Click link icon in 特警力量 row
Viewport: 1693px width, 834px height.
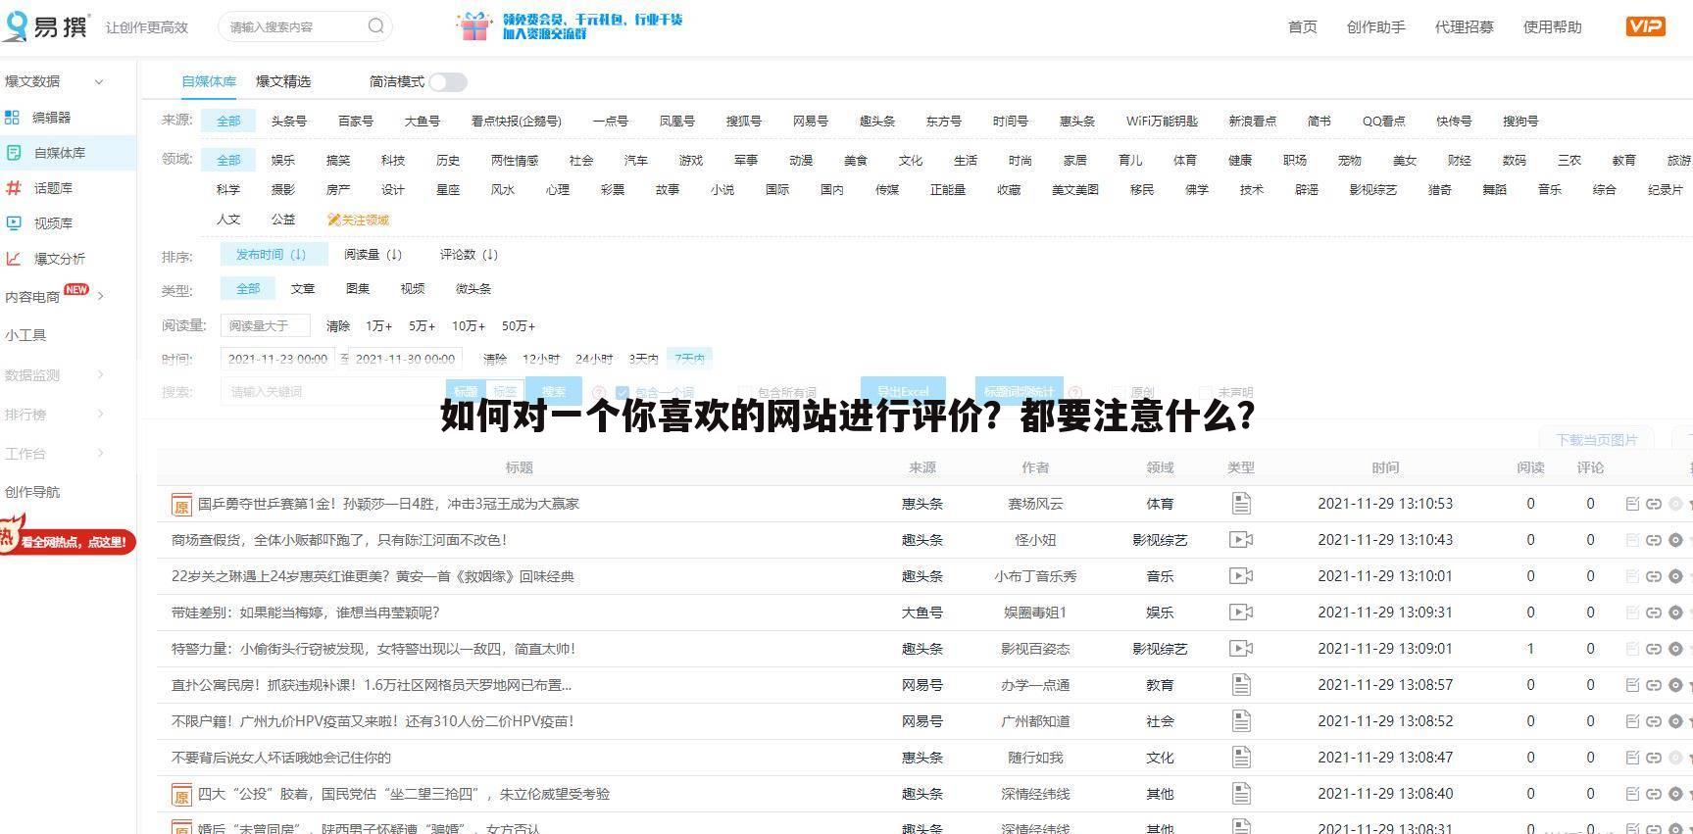pos(1654,649)
